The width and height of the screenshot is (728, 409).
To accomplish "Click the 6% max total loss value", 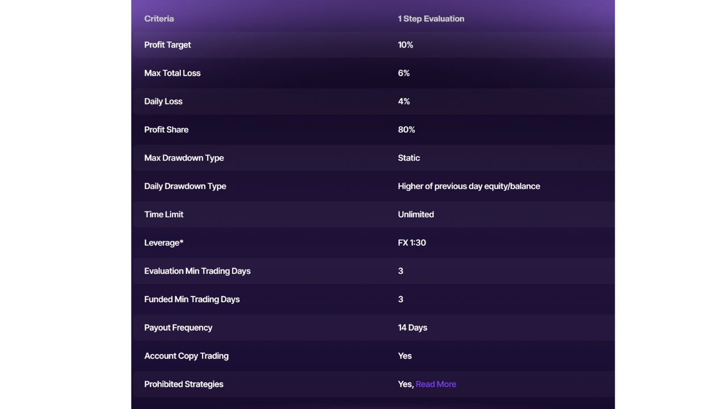I will click(x=404, y=73).
